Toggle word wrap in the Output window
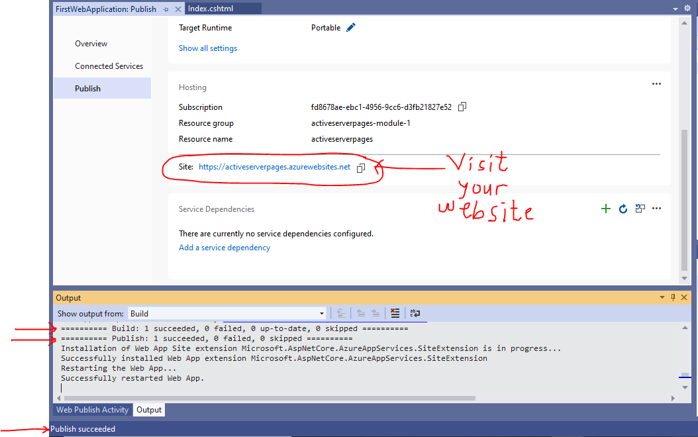Viewport: 698px width, 437px height. tap(415, 313)
